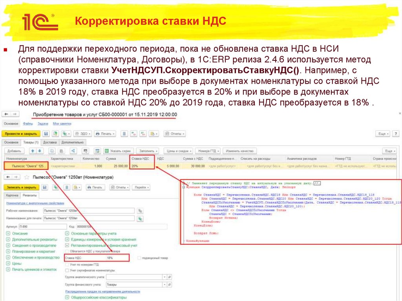Open the Заполнить dropdown
Screen dimensions: 402x301
pos(148,151)
